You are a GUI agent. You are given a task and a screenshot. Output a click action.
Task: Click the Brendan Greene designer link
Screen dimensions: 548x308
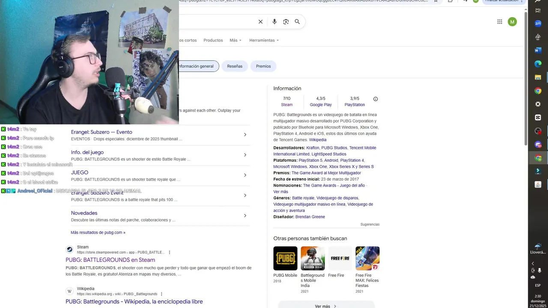(x=310, y=217)
